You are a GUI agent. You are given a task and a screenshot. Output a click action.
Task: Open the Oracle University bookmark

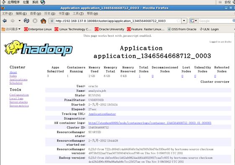[109, 29]
